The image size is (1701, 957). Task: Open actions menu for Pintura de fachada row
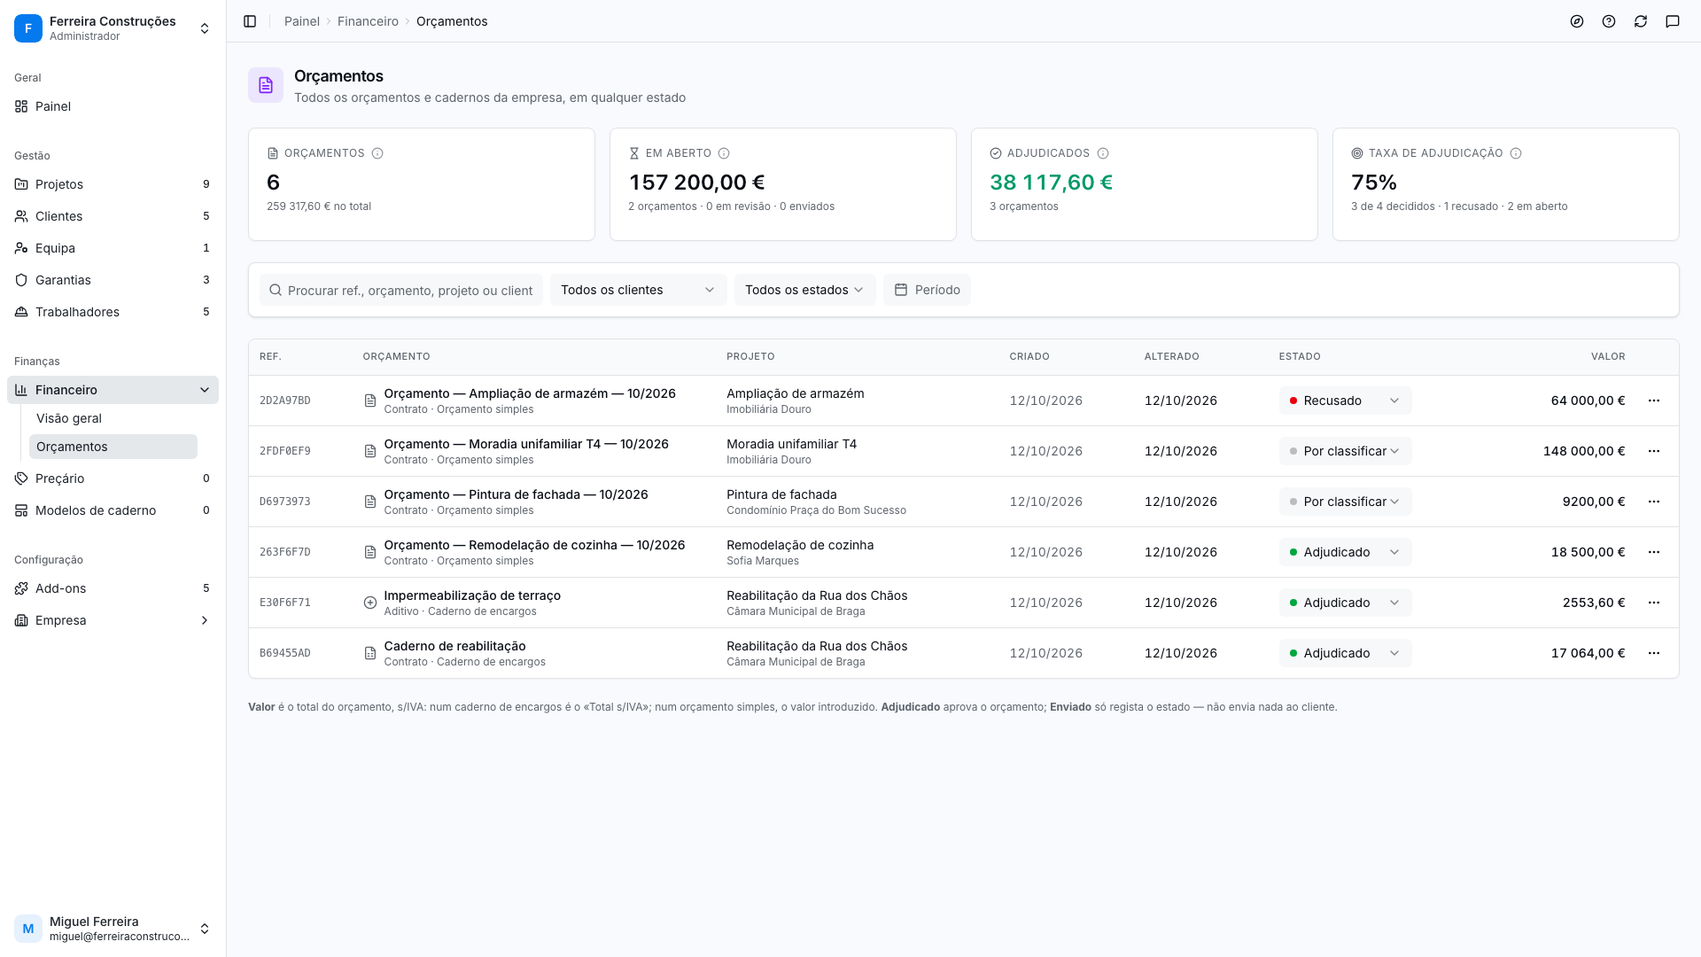click(1653, 502)
